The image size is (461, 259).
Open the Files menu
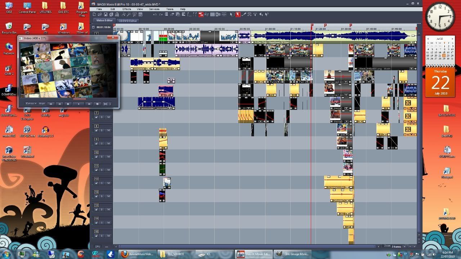[99, 9]
